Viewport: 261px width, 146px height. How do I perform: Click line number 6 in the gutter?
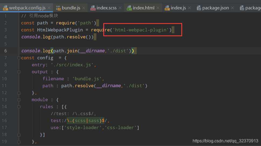5,51
